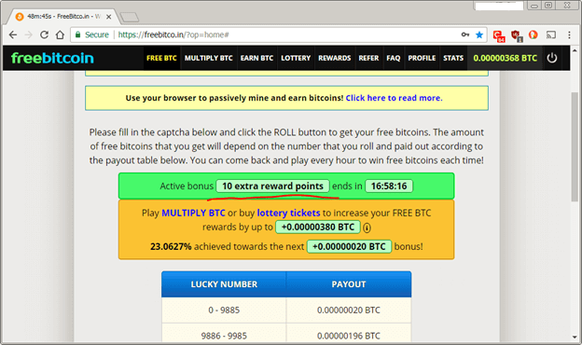This screenshot has height=345, width=582.
Task: Click the info icon beside +0.00000380 BTC
Action: pos(367,228)
